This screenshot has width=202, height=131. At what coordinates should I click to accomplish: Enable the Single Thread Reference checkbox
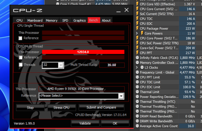pyautogui.click(x=20, y=38)
